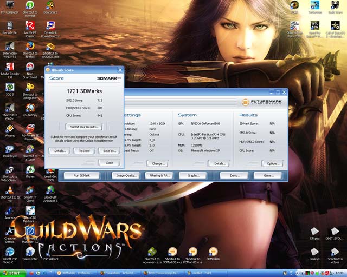Open the Guild Wars desktop shortcut

click(335, 7)
